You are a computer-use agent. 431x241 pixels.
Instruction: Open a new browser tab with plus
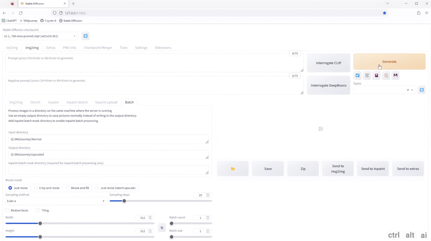(x=73, y=4)
